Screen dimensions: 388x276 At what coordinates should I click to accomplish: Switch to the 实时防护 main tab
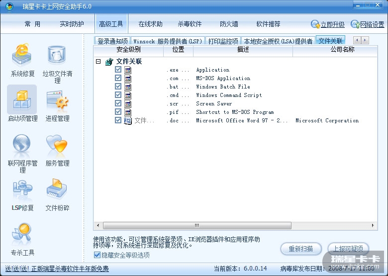click(72, 24)
